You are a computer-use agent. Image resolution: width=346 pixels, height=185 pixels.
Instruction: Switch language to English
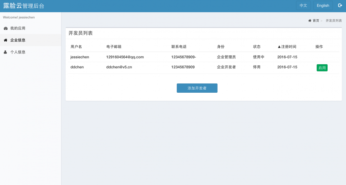tap(323, 5)
